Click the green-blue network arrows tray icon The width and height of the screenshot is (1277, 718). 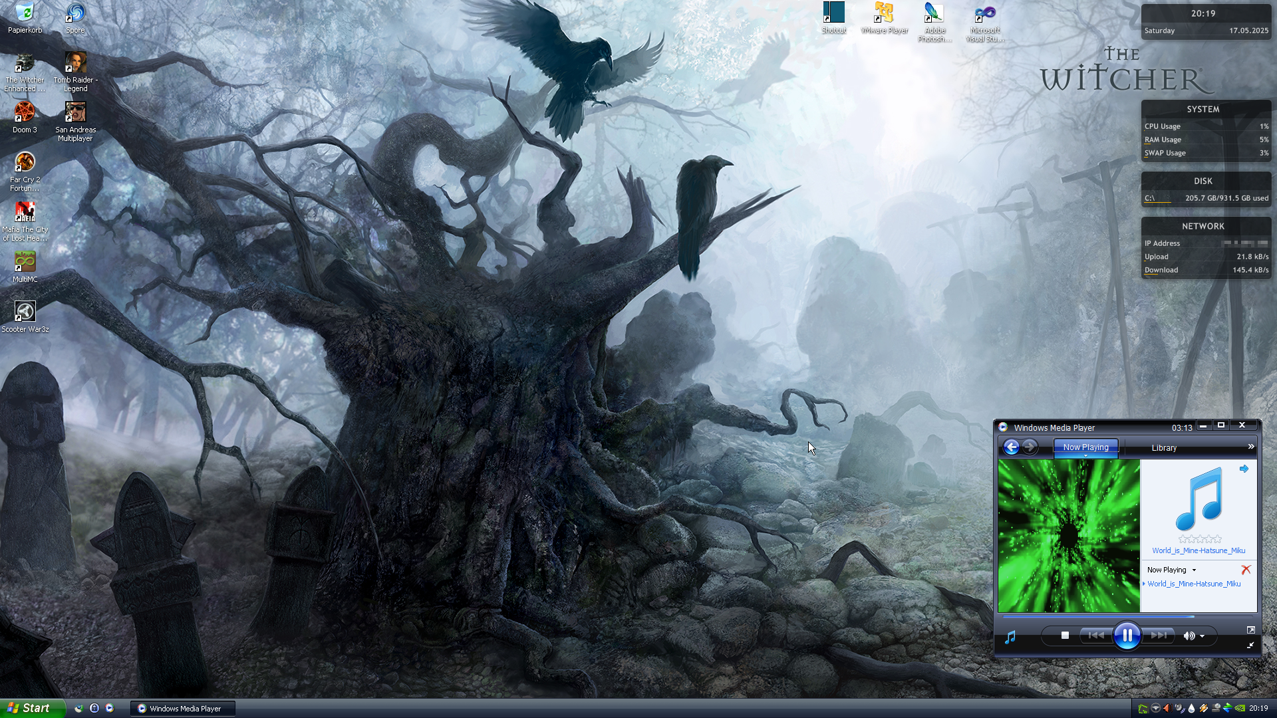(1227, 709)
